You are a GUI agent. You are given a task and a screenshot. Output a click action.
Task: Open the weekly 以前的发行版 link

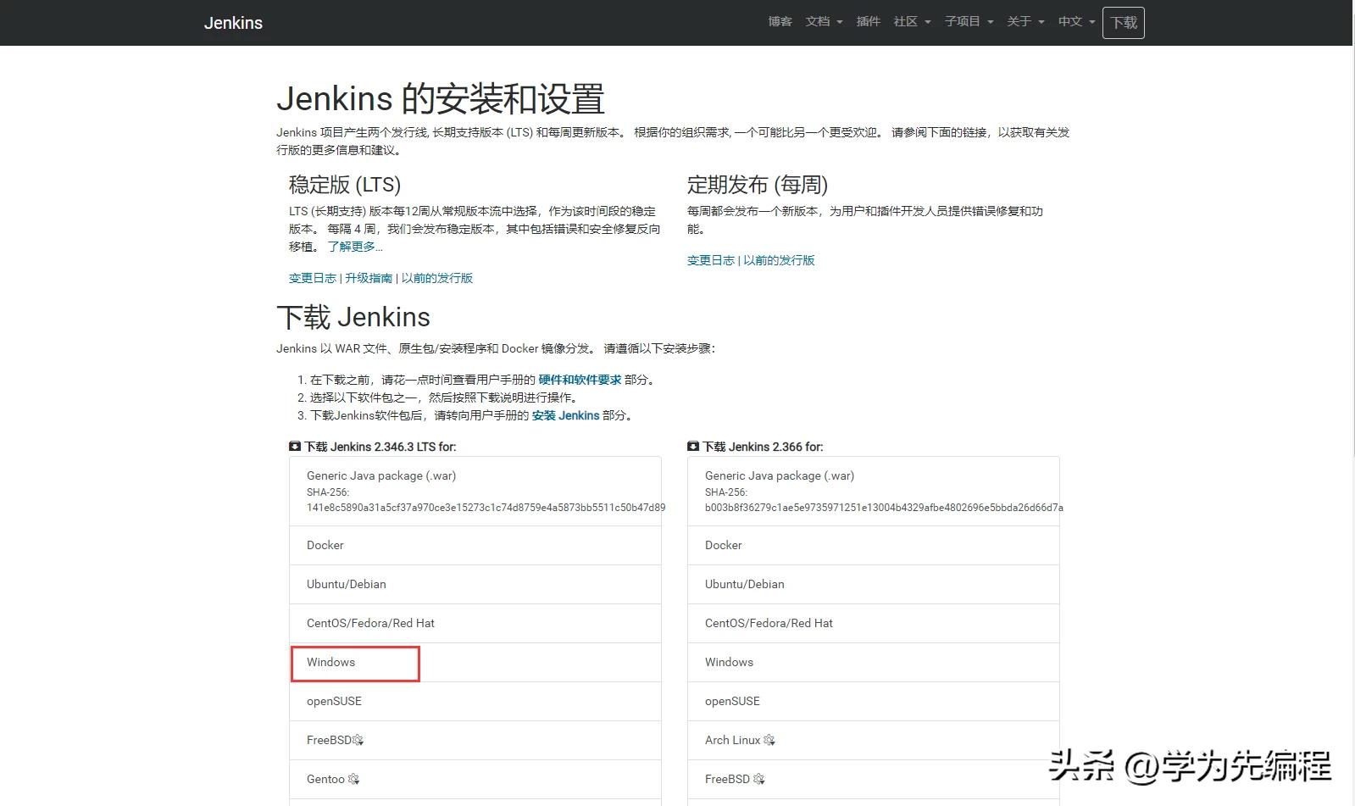[779, 260]
